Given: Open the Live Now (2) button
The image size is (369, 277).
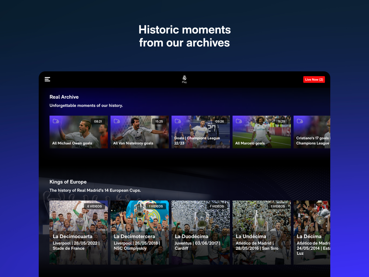Looking at the screenshot, I should click(314, 79).
